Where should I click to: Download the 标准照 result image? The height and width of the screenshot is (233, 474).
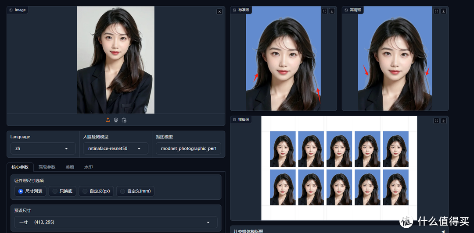332,11
